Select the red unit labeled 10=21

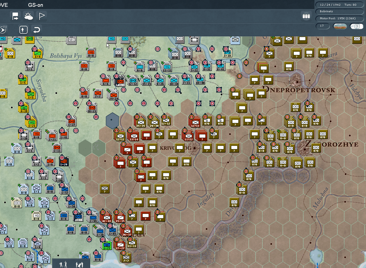tap(92, 108)
